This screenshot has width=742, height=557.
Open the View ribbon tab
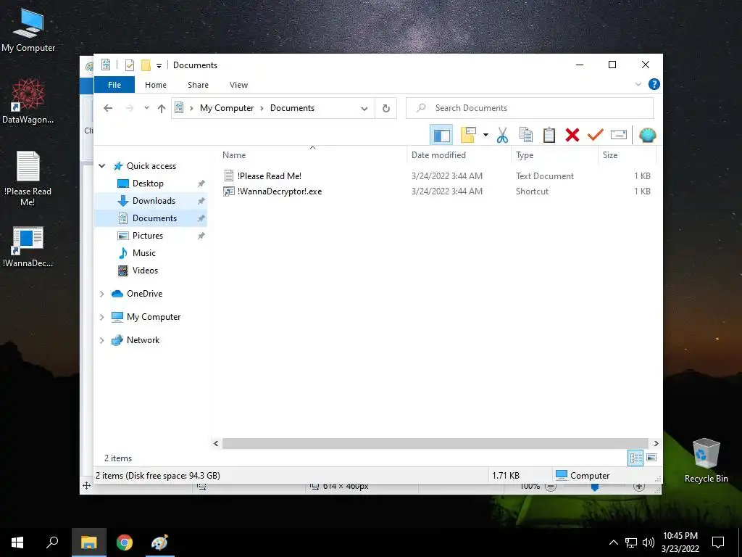pos(238,85)
